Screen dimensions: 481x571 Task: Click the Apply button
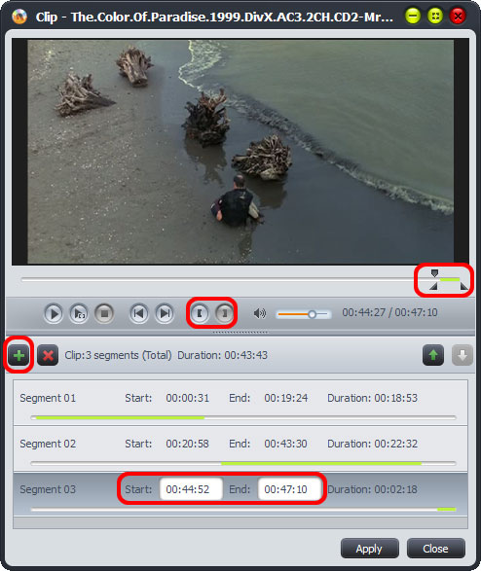click(369, 549)
